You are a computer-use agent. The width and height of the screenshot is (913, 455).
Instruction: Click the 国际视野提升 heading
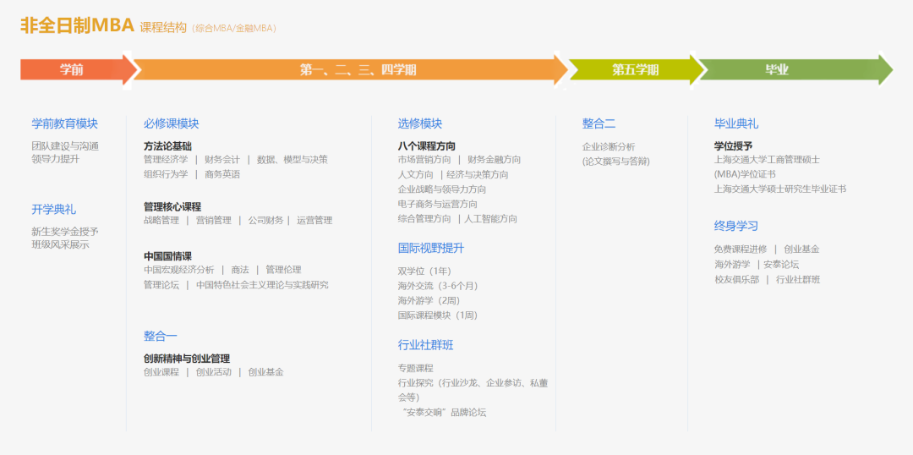click(x=431, y=248)
